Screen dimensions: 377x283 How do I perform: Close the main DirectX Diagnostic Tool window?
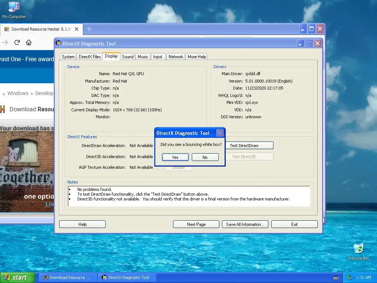pyautogui.click(x=317, y=43)
